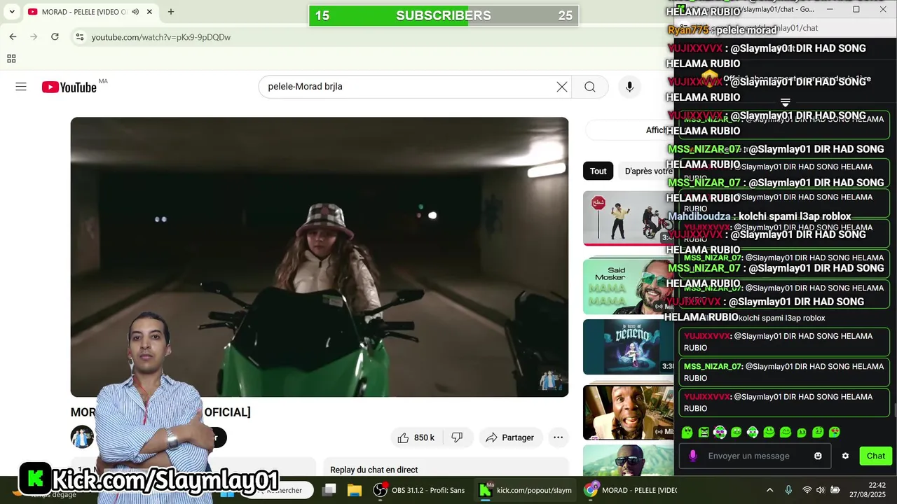
Task: Start voice search with the microphone
Action: (629, 87)
